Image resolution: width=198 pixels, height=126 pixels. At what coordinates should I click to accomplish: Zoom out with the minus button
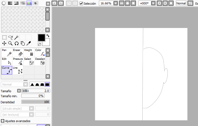point(122,3)
